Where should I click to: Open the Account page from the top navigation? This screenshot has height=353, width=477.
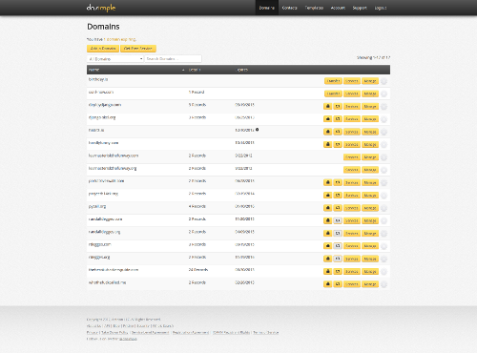pos(338,8)
